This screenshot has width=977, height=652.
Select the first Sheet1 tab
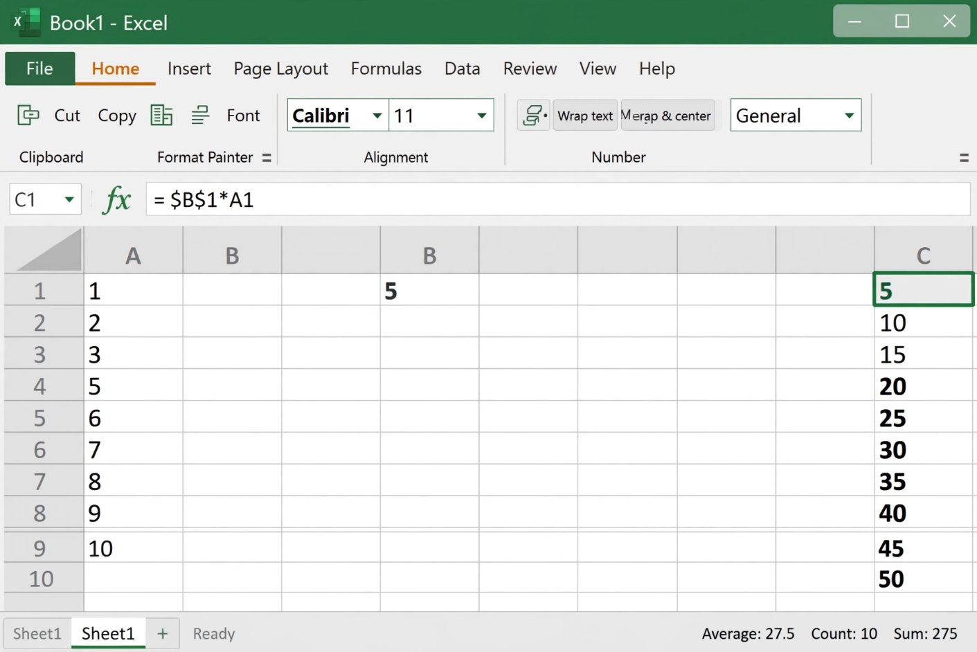[x=37, y=633]
